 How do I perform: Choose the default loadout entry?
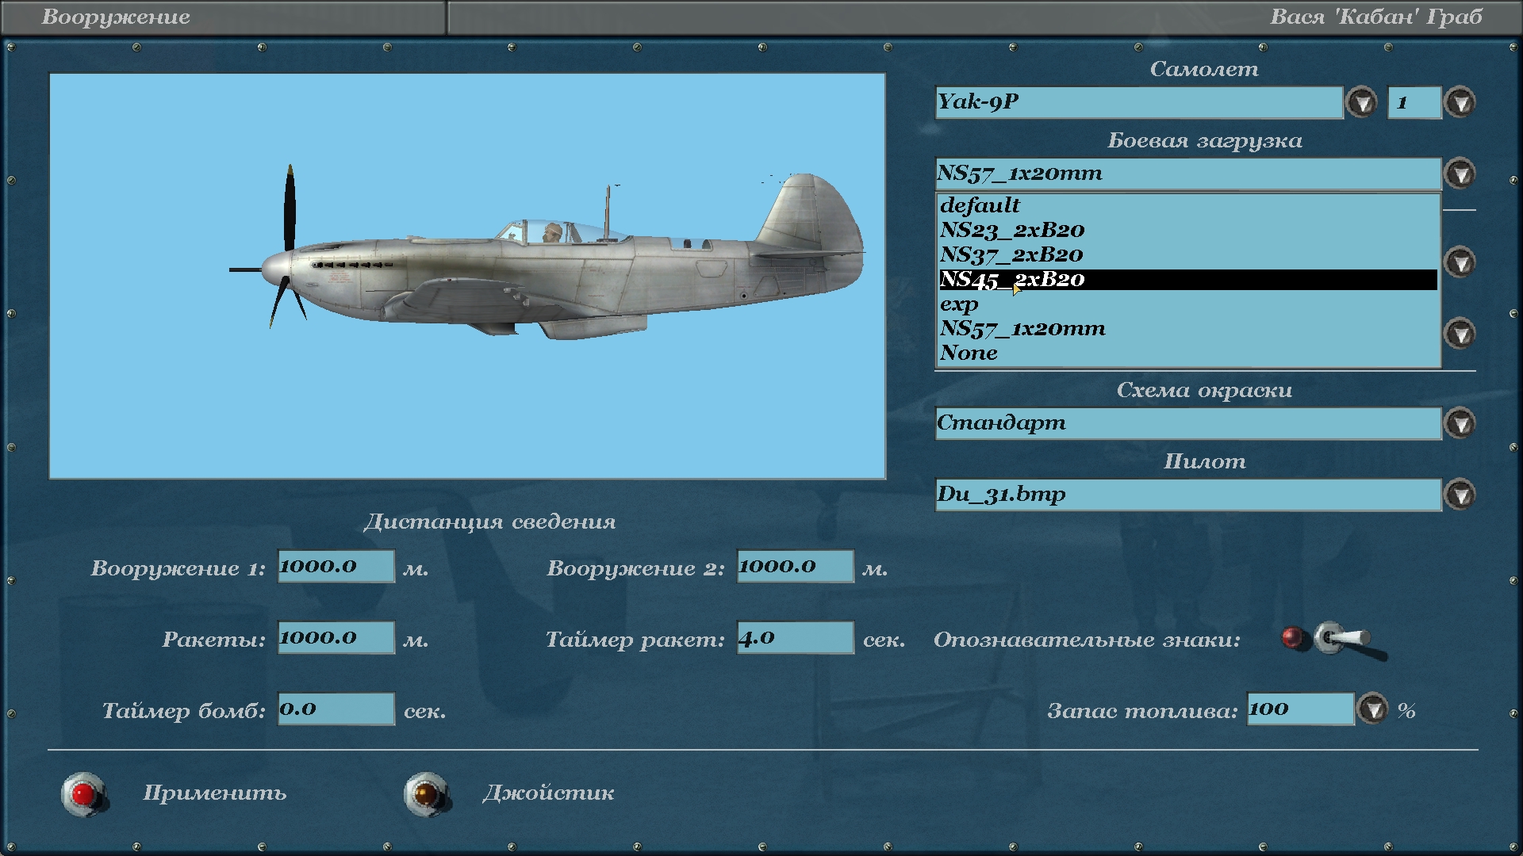[x=980, y=205]
